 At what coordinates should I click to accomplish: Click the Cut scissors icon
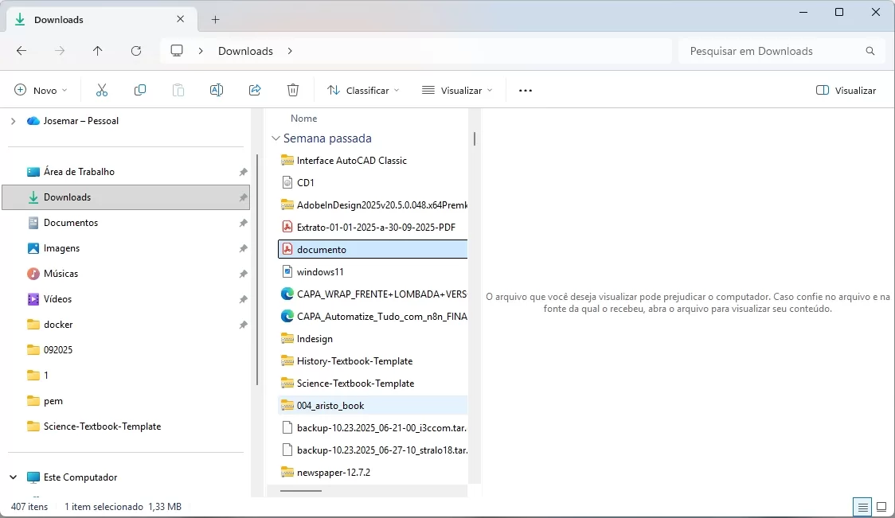101,91
